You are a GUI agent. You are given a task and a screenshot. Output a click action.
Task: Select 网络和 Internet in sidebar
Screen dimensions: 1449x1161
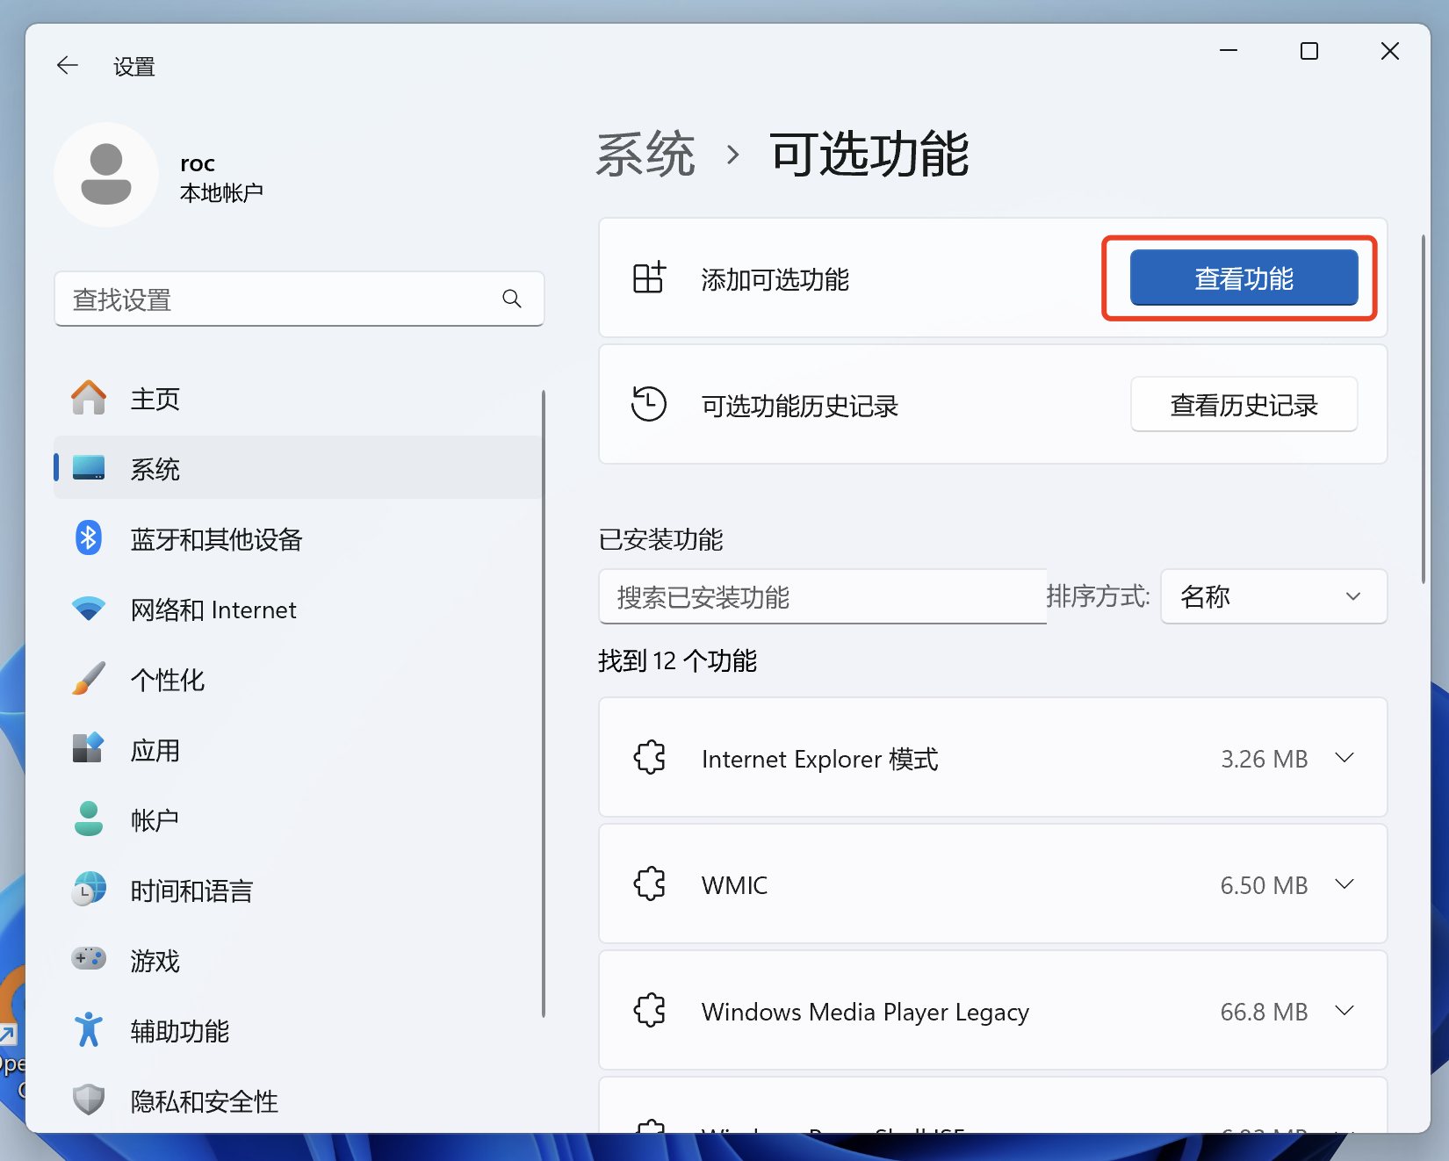coord(299,609)
